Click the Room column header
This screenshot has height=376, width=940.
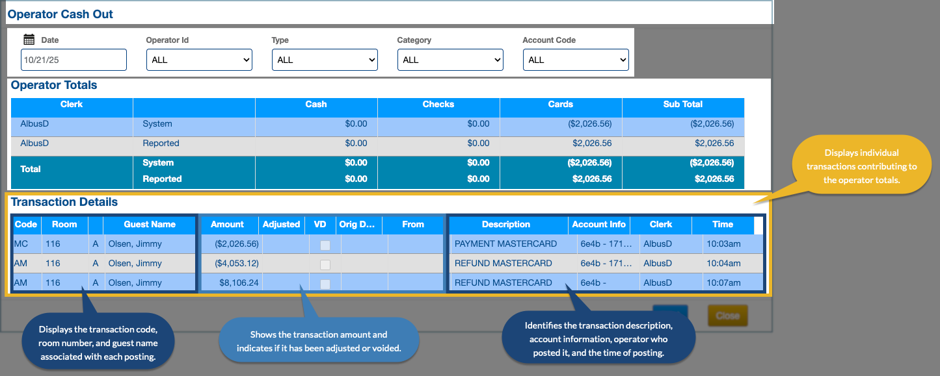(x=64, y=225)
